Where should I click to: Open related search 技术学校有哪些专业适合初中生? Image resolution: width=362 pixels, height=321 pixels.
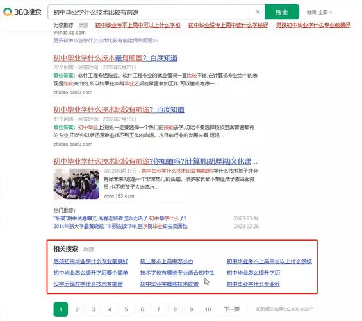point(177,273)
